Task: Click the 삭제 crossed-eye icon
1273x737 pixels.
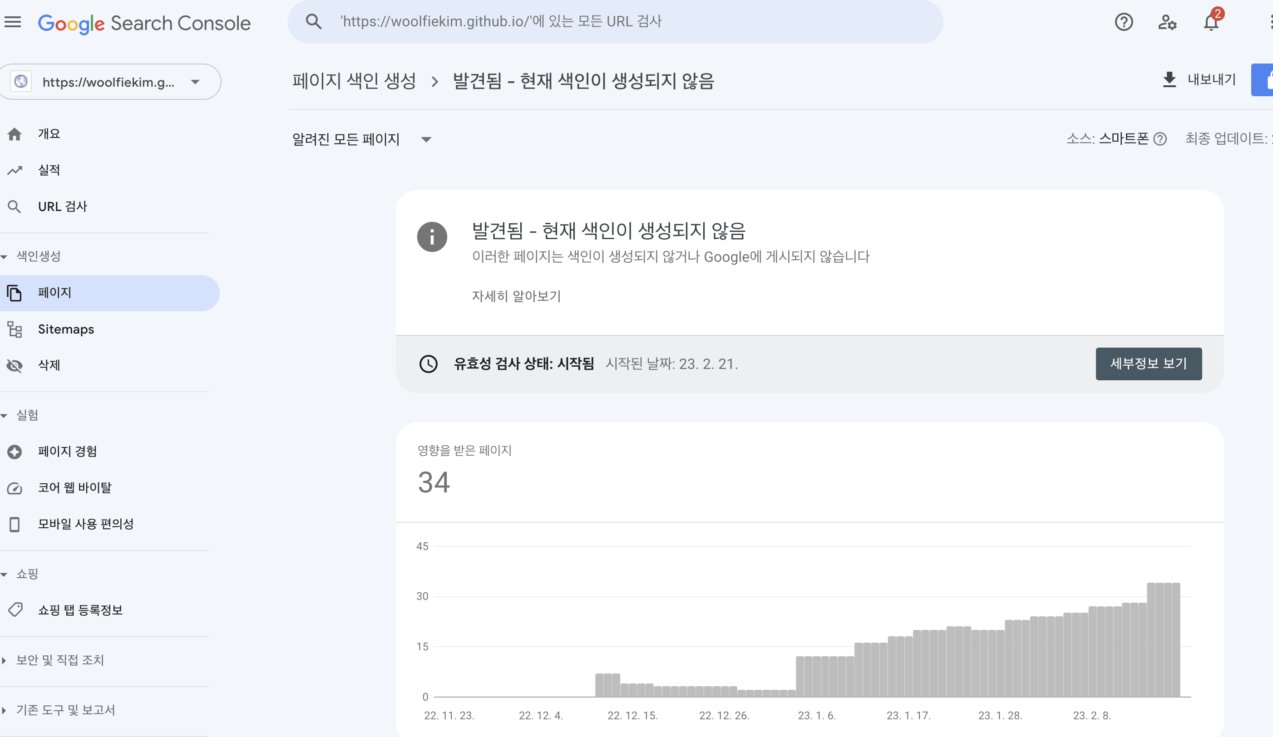Action: coord(15,365)
